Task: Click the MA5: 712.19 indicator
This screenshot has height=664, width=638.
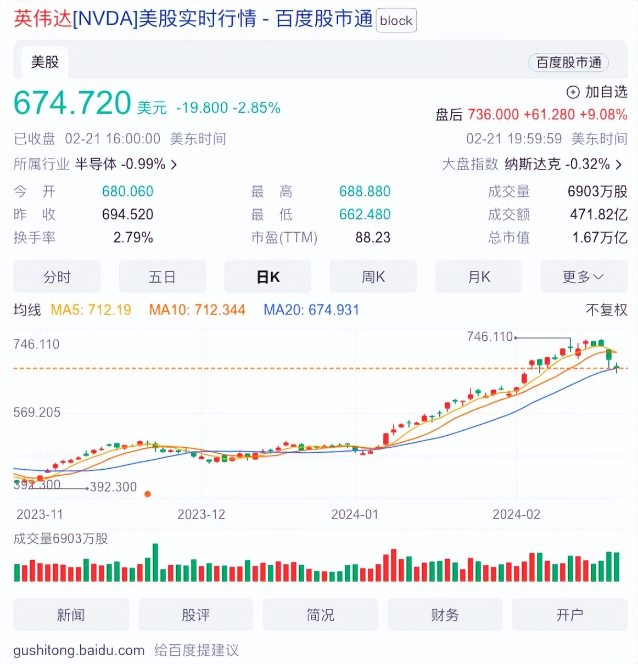Action: [x=91, y=310]
